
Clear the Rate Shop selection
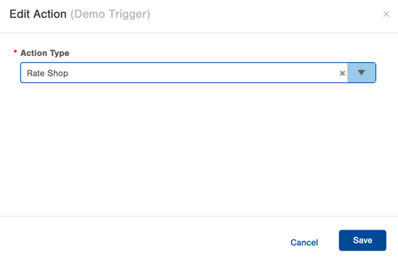pyautogui.click(x=342, y=74)
